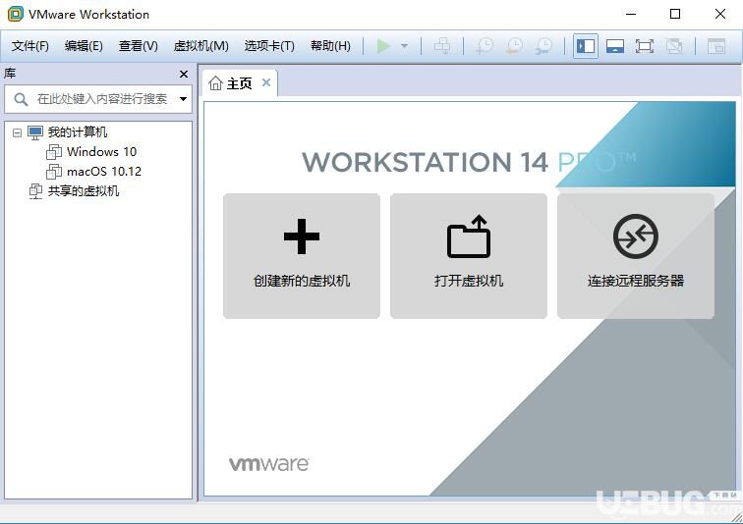Click the revert to snapshot toolbar icon
This screenshot has width=743, height=524.
click(x=514, y=46)
